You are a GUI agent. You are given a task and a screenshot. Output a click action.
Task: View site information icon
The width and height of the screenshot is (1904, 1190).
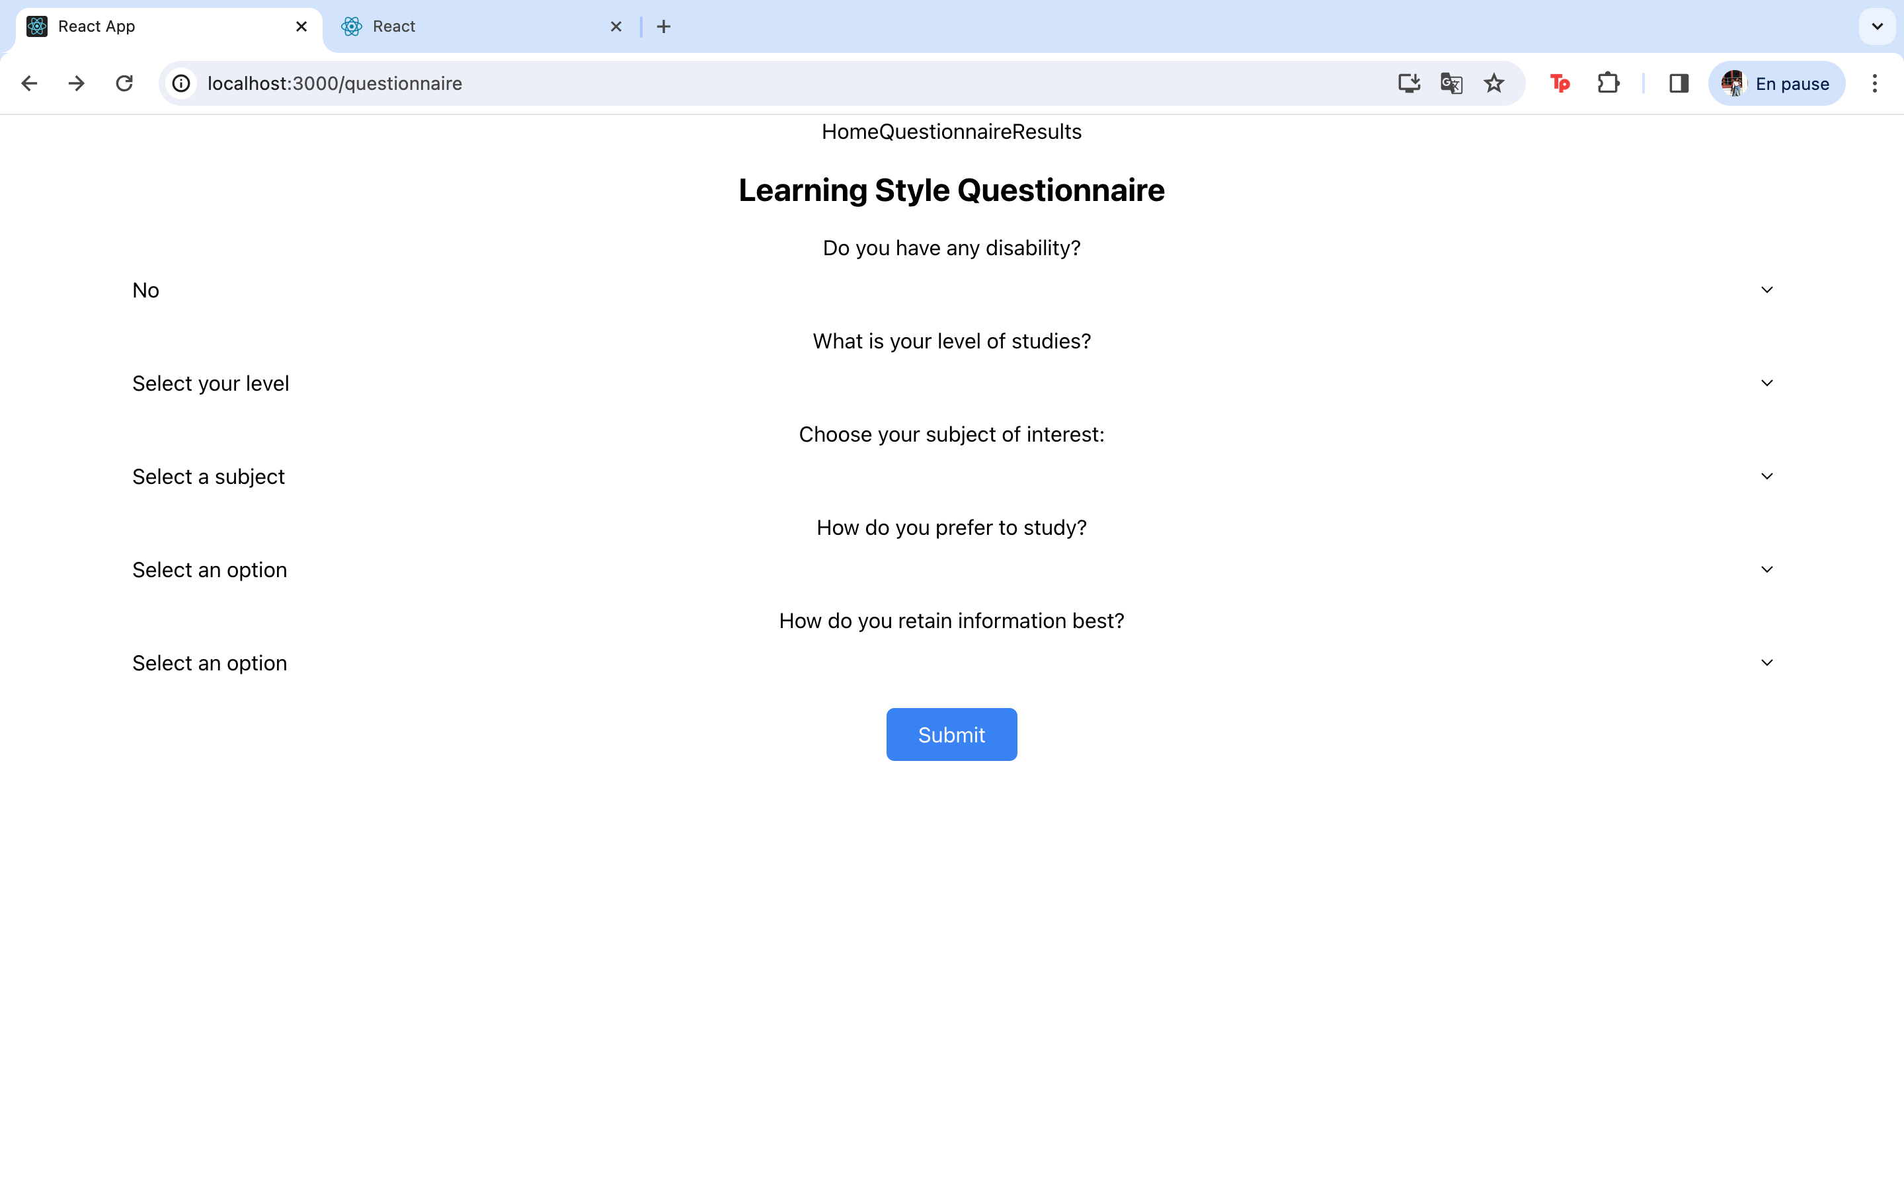pos(182,83)
